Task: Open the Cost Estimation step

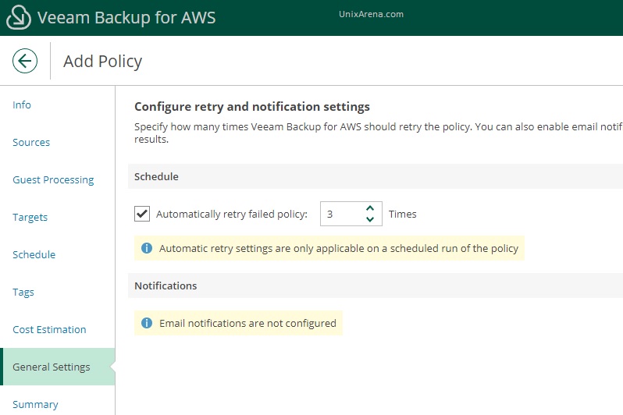Action: tap(49, 330)
